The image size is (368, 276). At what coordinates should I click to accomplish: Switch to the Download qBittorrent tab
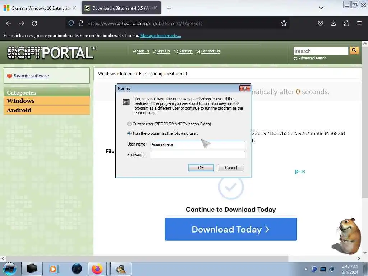pyautogui.click(x=121, y=8)
